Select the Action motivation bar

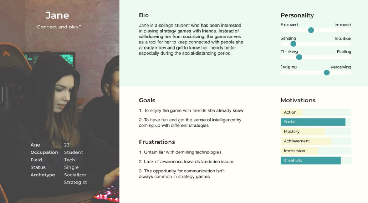316,112
